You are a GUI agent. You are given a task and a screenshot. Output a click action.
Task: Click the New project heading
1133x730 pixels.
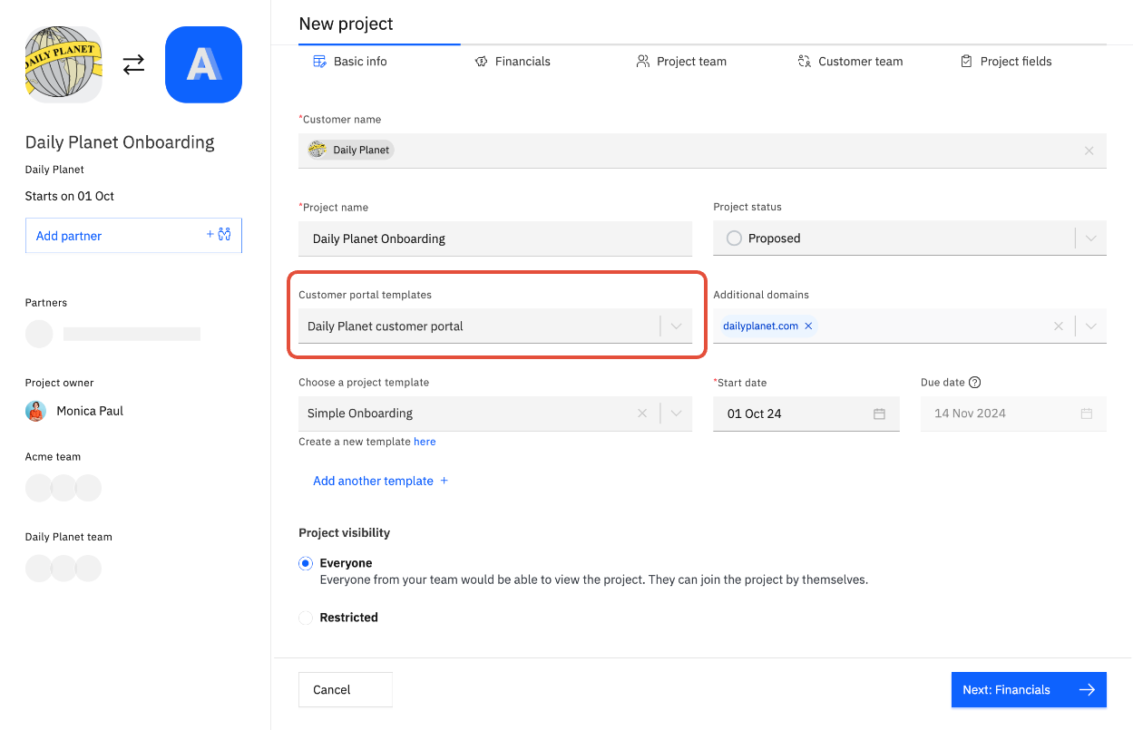point(347,24)
